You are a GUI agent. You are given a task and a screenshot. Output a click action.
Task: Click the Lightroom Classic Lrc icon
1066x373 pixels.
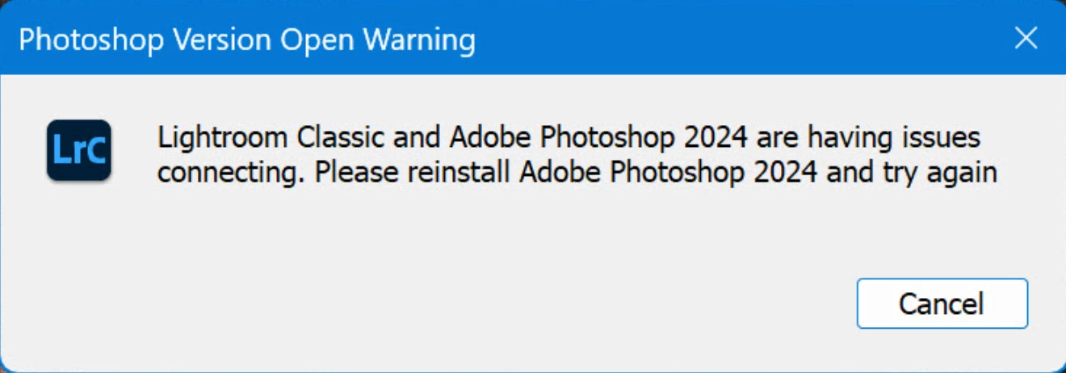78,149
